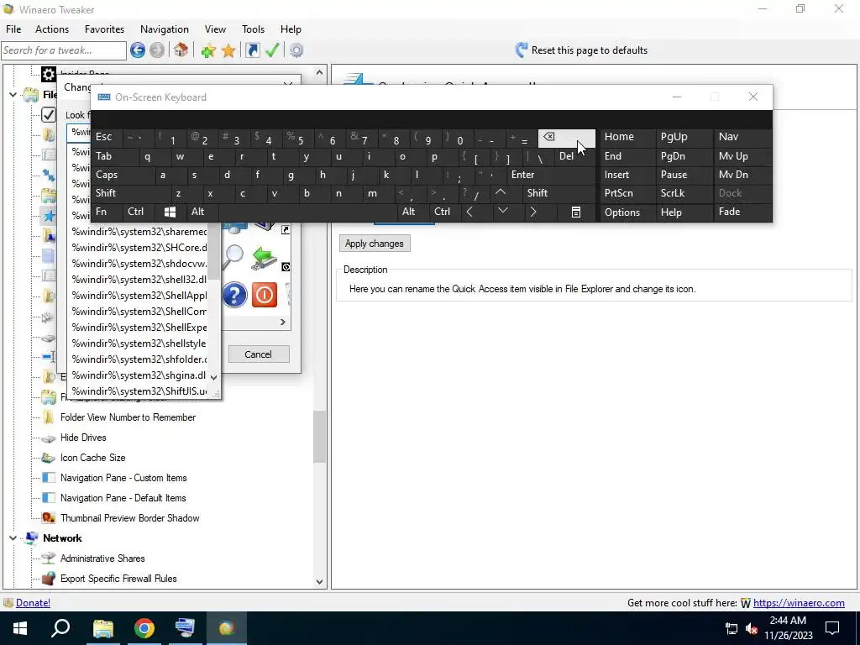The image size is (860, 645).
Task: Click the tree pane's vertical scrollbar thumb
Action: pos(319,437)
